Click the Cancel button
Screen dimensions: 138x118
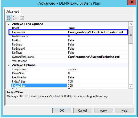point(83,111)
